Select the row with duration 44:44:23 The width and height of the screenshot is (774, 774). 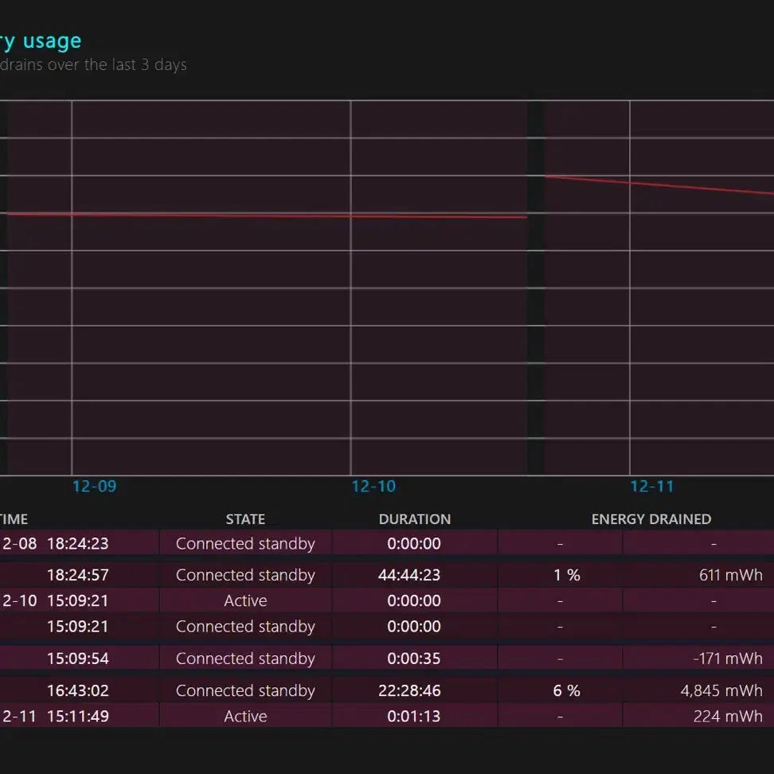pos(387,575)
